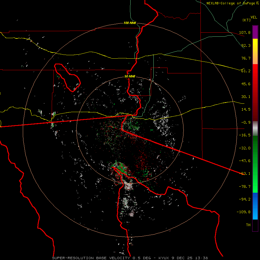Click the yellow-orange segment of velocity color bar

coord(255,51)
